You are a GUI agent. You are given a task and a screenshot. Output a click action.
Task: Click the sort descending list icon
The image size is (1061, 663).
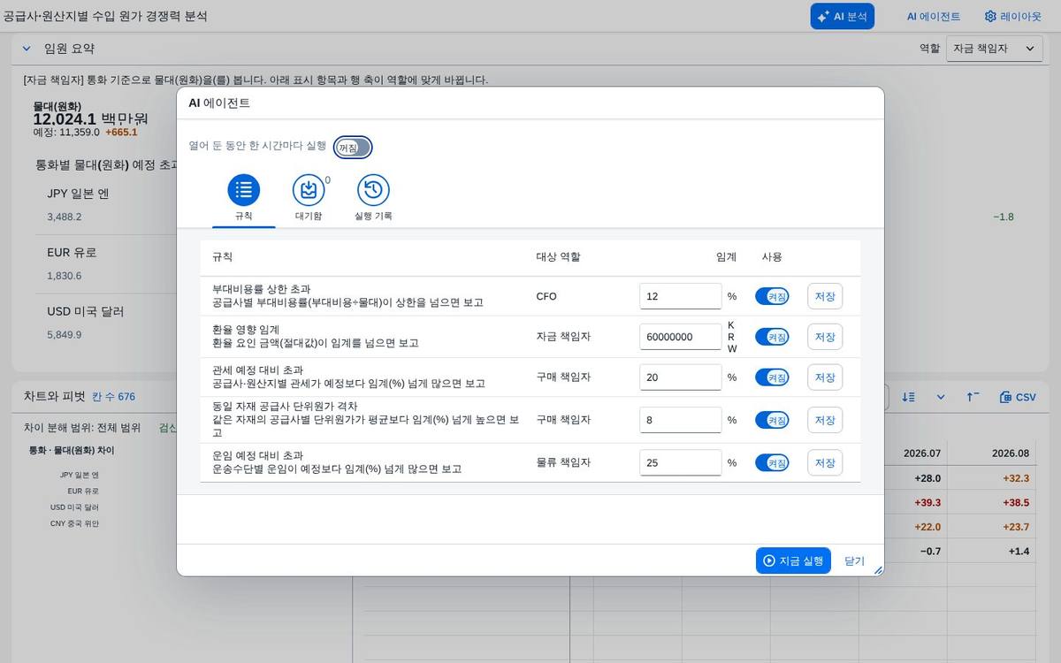908,397
